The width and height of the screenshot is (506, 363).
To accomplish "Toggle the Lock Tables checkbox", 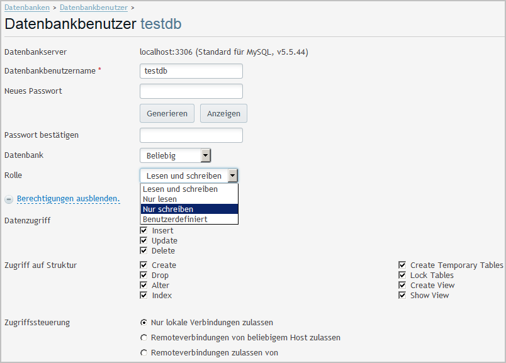I will 402,275.
